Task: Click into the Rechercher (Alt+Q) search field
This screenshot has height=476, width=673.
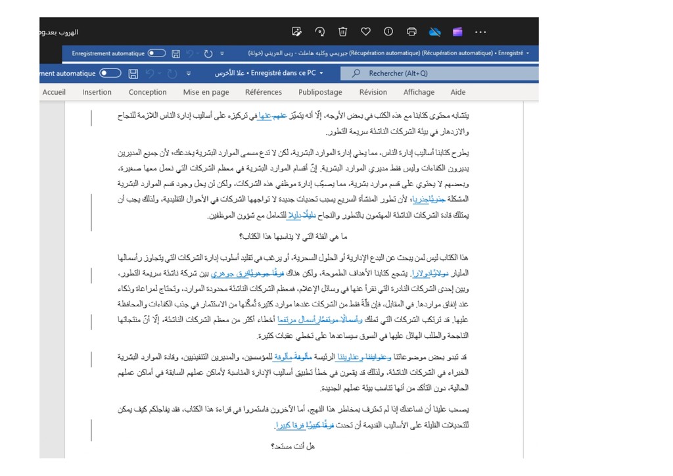Action: point(440,74)
